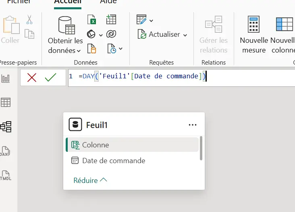Screen dimensions: 295x212
Task: Click the transform data table-pencil icon
Action: pos(141,20)
